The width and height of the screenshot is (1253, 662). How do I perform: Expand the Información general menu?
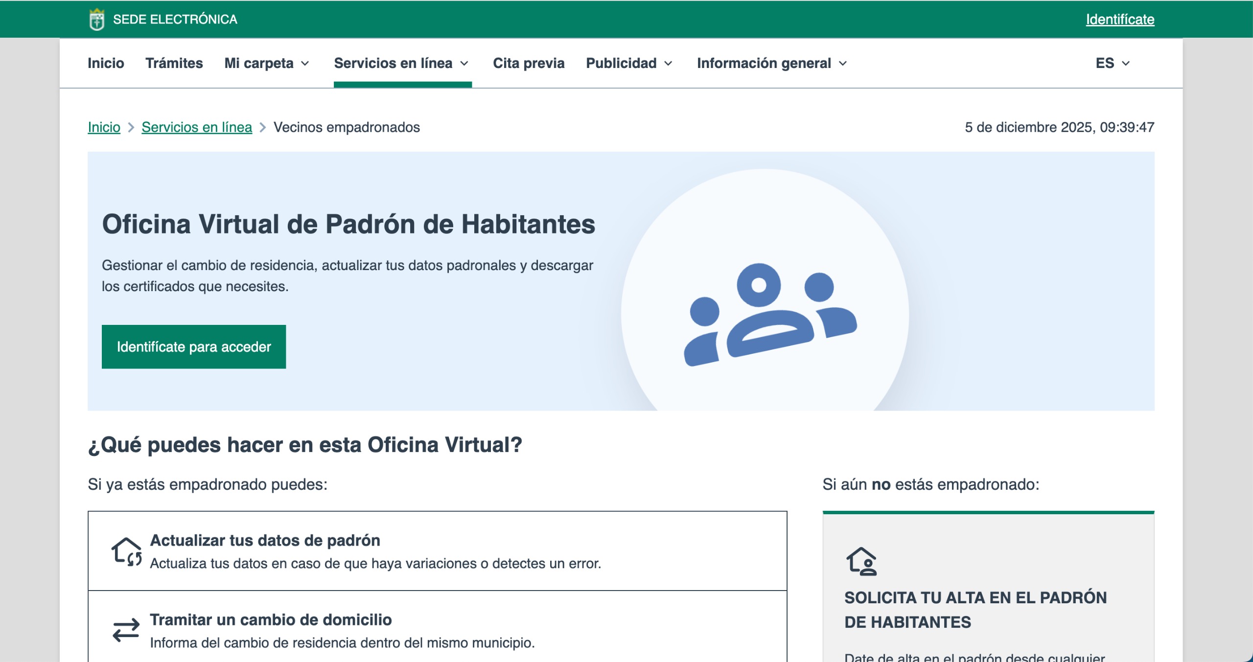771,63
